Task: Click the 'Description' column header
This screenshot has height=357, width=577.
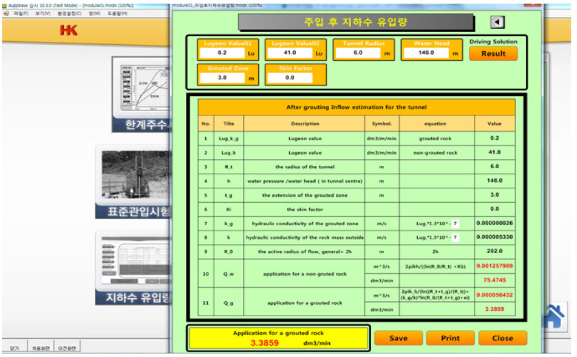Action: [305, 124]
